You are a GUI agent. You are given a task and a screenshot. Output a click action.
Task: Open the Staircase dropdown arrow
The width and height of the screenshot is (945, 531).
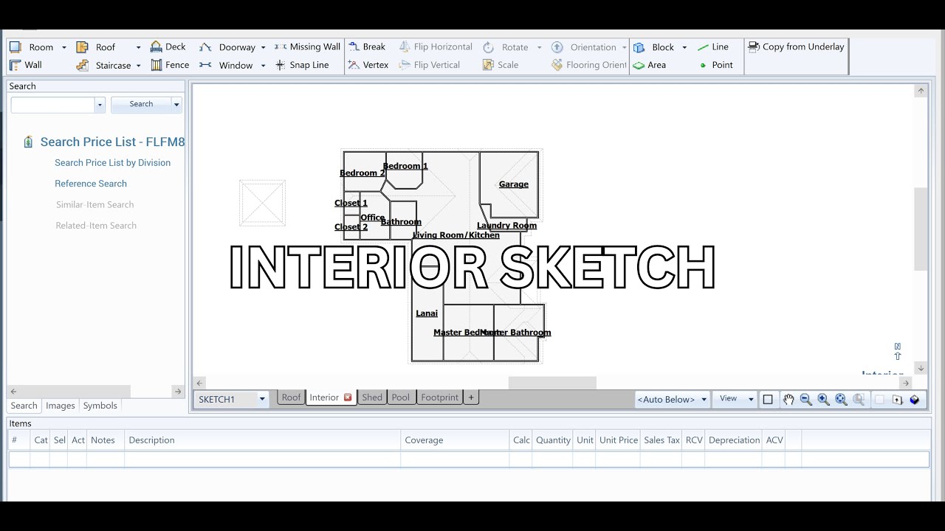[138, 66]
